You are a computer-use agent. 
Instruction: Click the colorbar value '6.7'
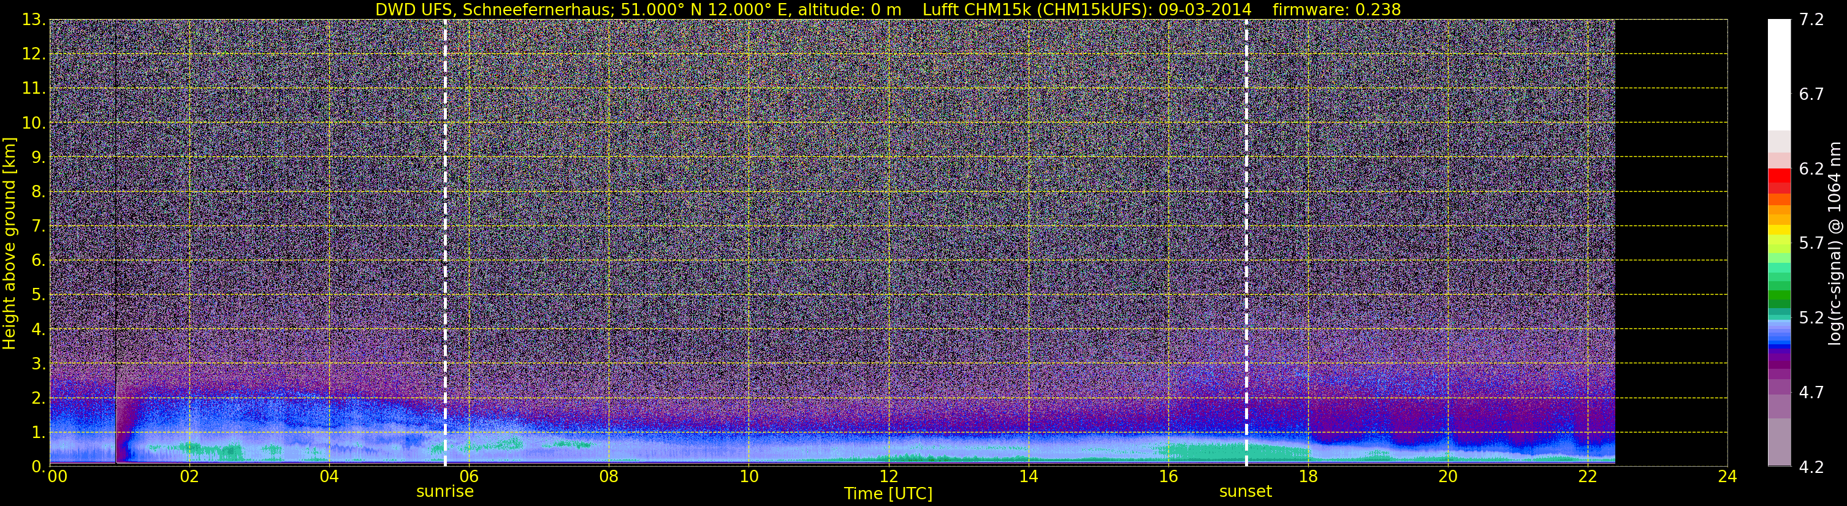click(x=1811, y=94)
